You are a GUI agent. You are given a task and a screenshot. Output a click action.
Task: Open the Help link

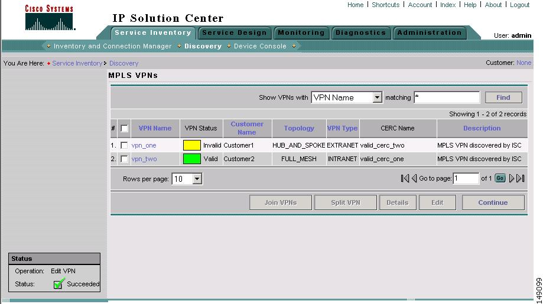(470, 5)
